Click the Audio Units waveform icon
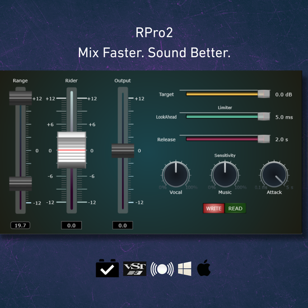The image size is (308, 308). 162,269
